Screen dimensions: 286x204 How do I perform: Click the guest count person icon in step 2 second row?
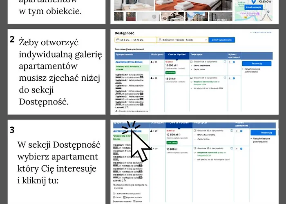[152, 78]
